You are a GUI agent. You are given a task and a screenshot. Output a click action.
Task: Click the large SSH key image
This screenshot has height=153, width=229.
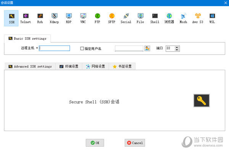pos(202,100)
